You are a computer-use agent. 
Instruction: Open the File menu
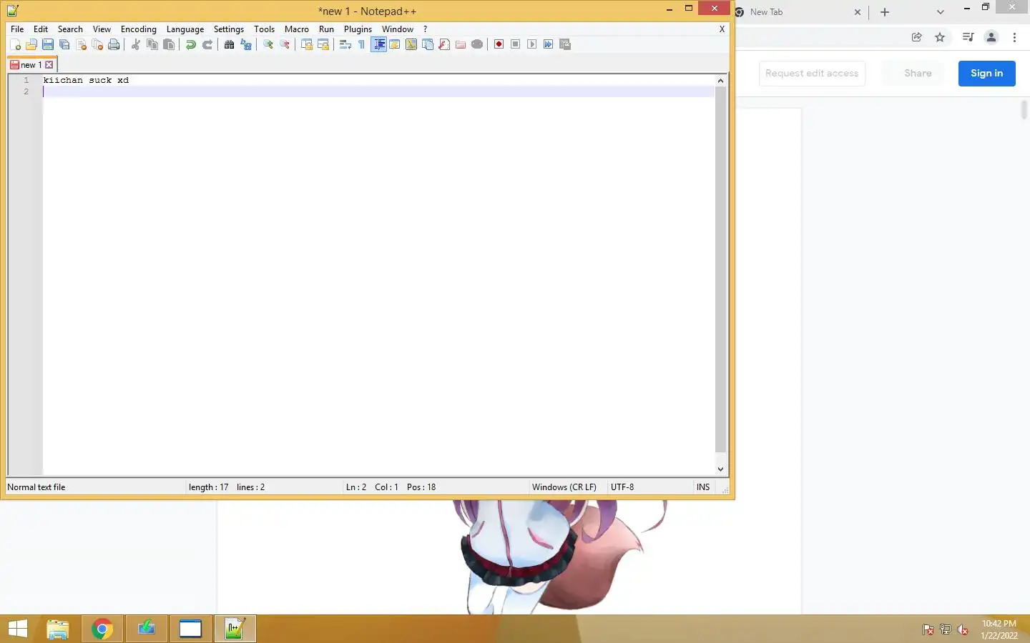click(17, 29)
